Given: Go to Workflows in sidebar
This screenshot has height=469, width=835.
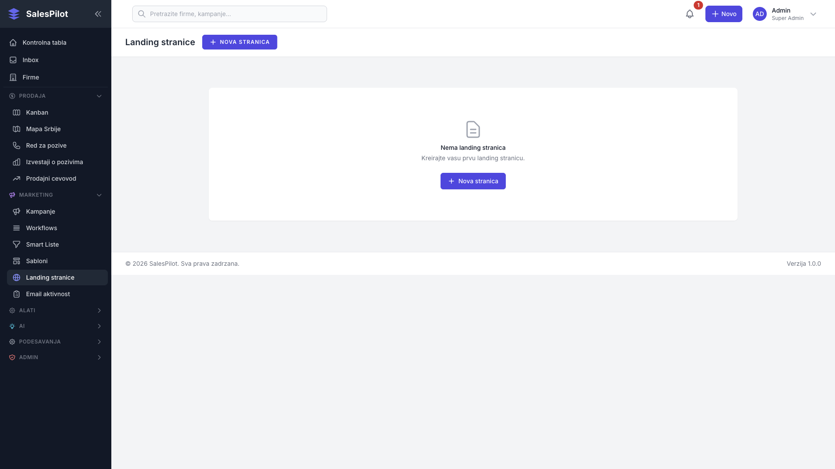Looking at the screenshot, I should 41,228.
